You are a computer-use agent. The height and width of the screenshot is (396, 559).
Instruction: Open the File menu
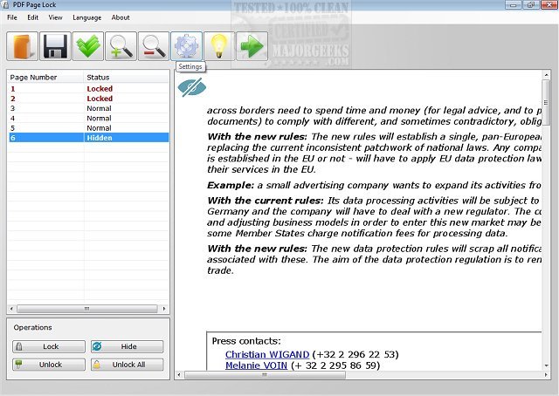12,17
